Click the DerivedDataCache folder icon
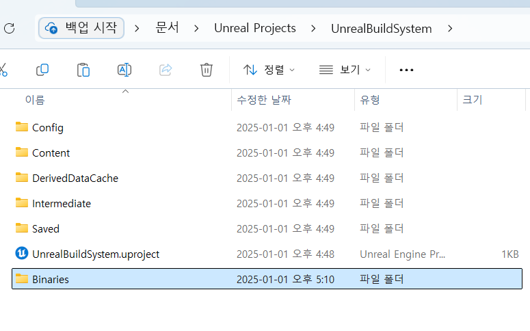 22,178
